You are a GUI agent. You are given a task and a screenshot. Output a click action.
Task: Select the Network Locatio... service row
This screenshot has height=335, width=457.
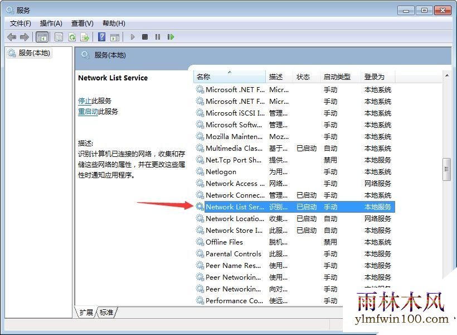pos(295,218)
